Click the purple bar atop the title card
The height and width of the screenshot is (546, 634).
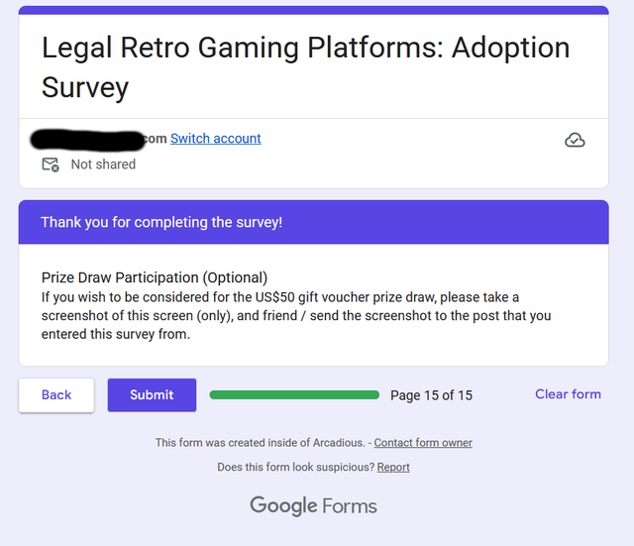point(314,10)
